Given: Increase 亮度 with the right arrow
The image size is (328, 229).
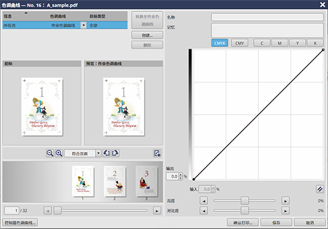Looking at the screenshot, I should (x=285, y=201).
